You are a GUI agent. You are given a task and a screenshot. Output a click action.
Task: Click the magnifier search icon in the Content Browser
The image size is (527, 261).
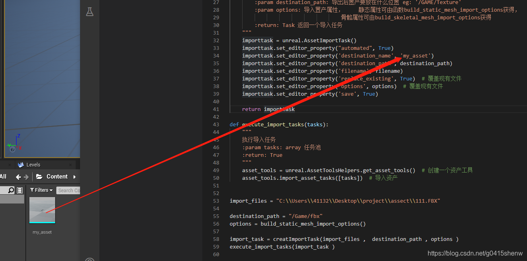(x=10, y=190)
